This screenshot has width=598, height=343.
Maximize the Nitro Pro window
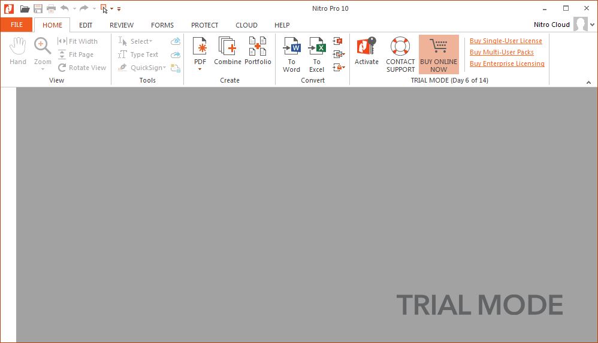point(566,8)
